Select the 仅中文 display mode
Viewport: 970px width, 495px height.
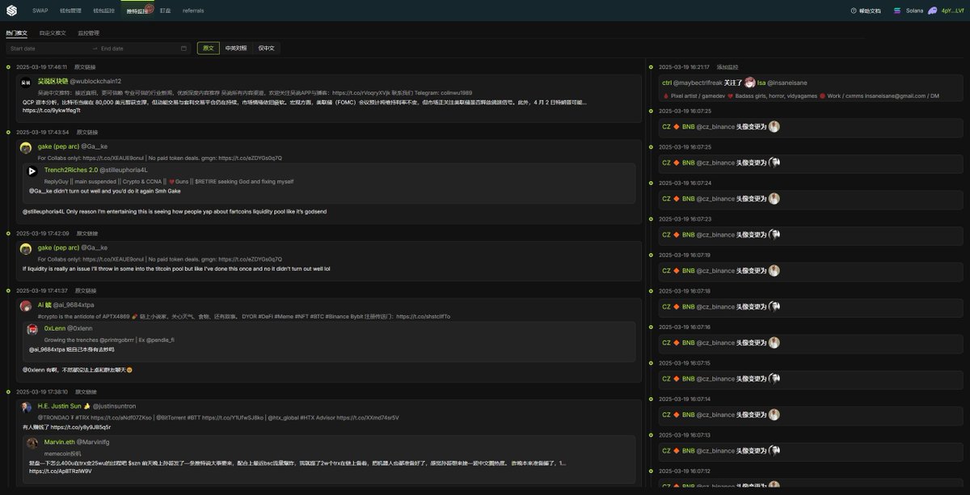pyautogui.click(x=266, y=49)
